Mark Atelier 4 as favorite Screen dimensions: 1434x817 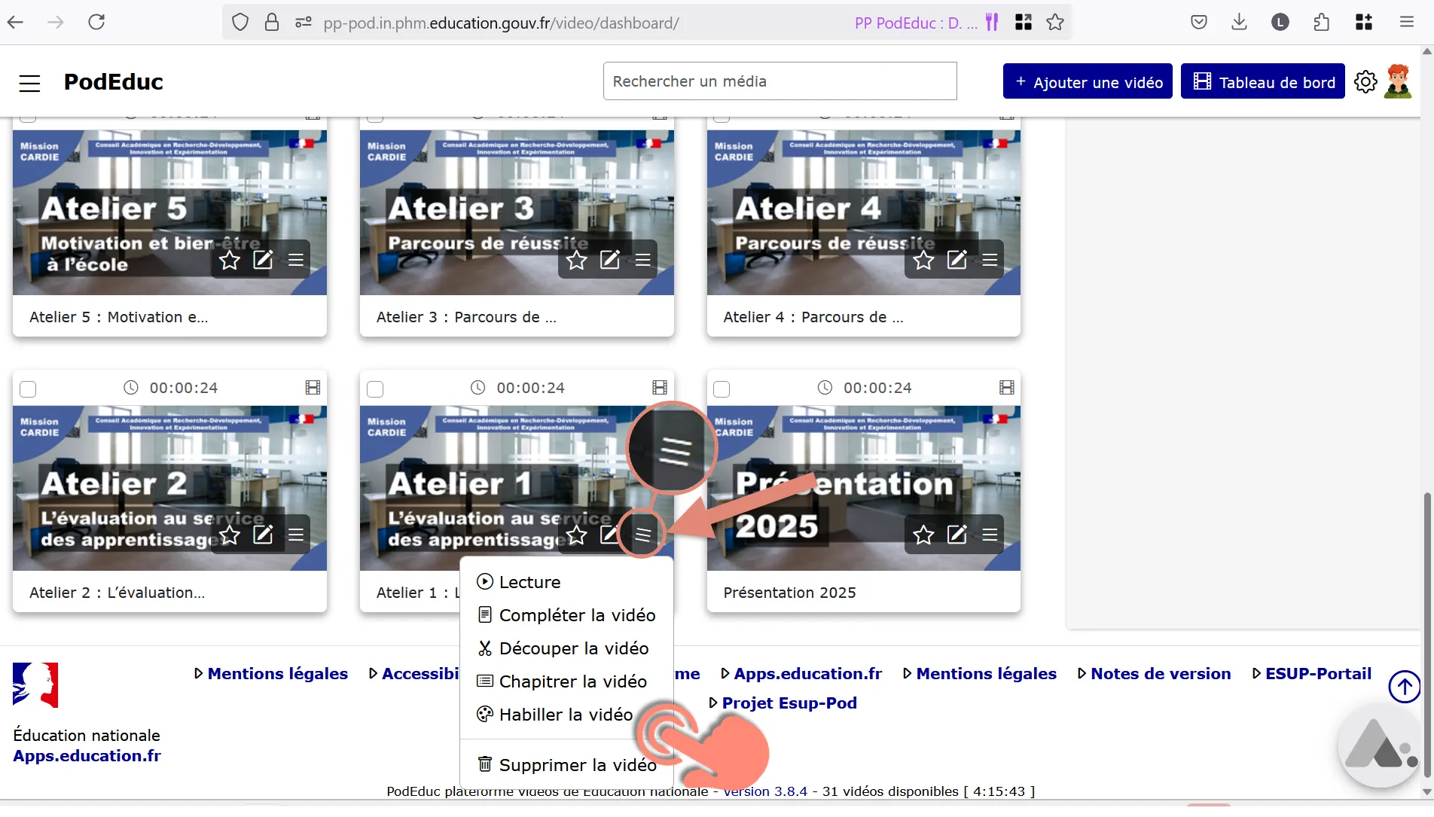point(923,261)
